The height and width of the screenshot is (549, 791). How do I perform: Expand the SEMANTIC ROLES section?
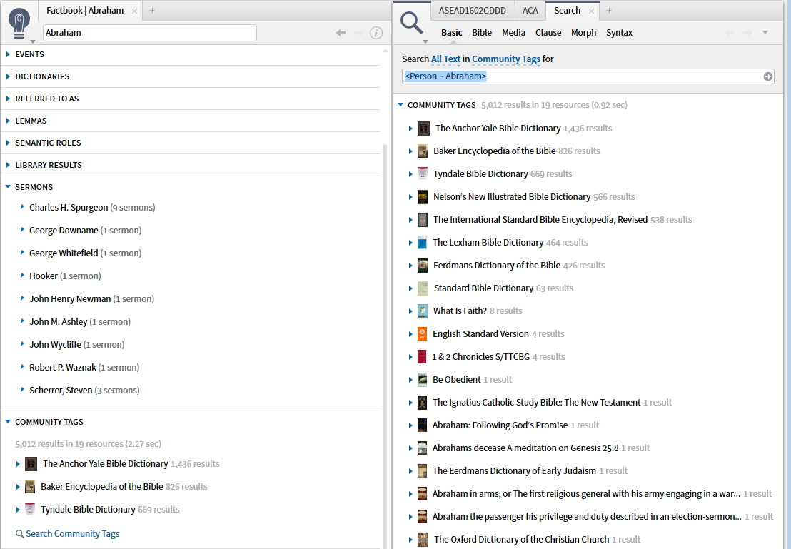tap(8, 143)
